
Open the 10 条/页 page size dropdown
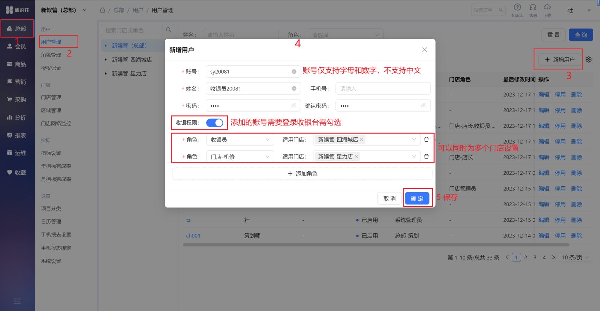tap(576, 258)
